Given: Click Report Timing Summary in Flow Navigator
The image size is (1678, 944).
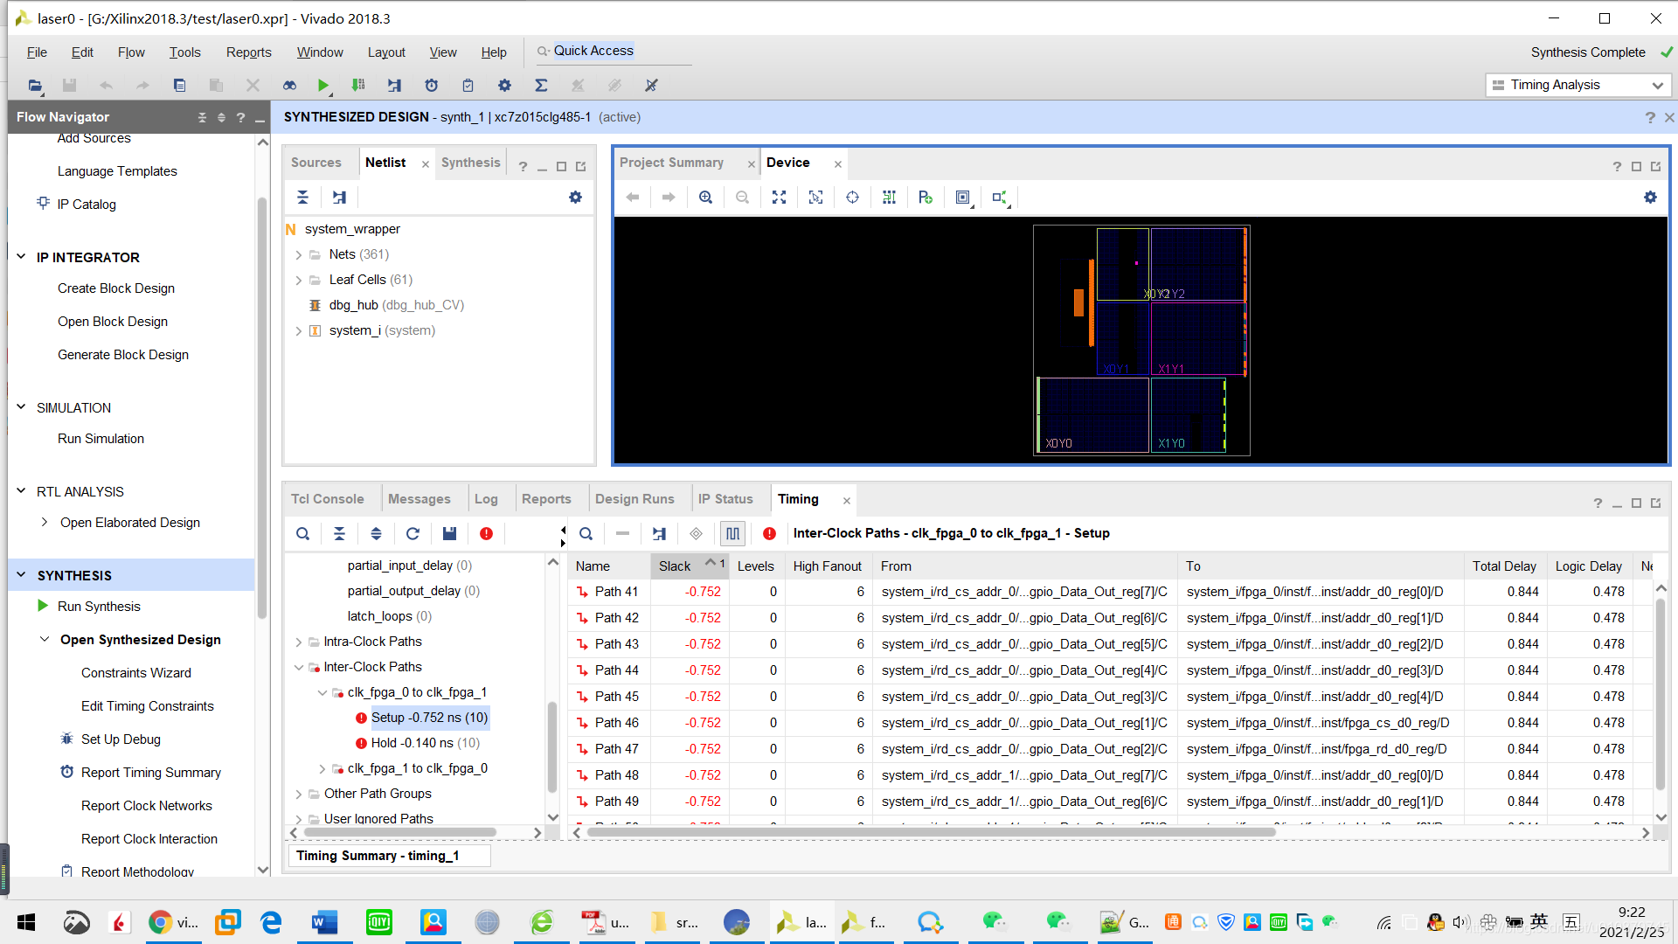Looking at the screenshot, I should pyautogui.click(x=150, y=773).
